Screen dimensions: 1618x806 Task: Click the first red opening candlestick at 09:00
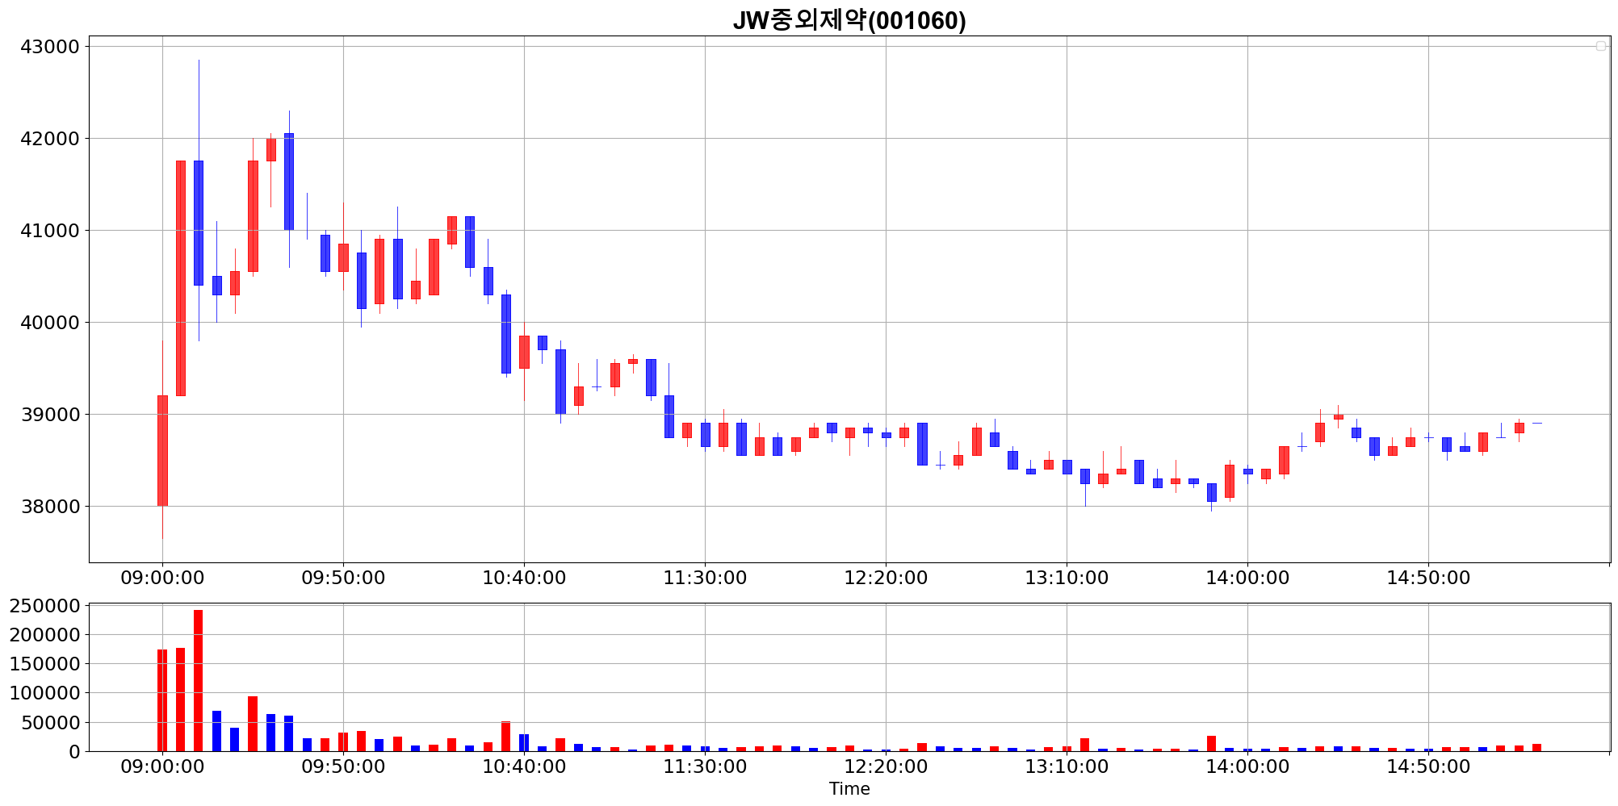pos(162,451)
